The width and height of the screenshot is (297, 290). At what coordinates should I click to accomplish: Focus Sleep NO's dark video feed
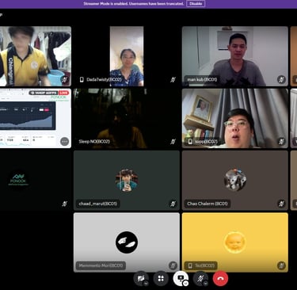coord(127,118)
